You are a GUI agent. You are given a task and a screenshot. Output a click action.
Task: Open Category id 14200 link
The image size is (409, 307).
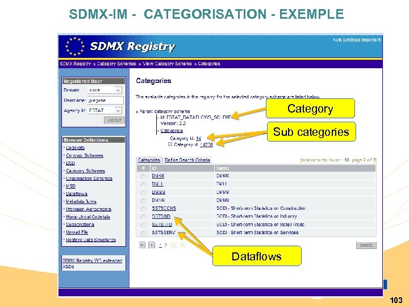coord(206,144)
